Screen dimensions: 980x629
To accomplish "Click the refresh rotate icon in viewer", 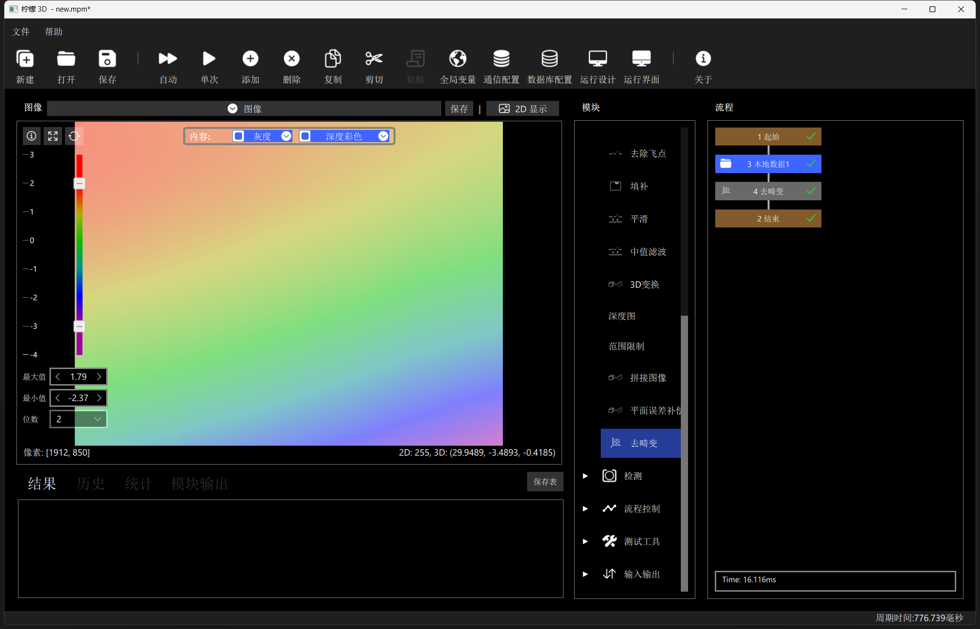I will [74, 136].
